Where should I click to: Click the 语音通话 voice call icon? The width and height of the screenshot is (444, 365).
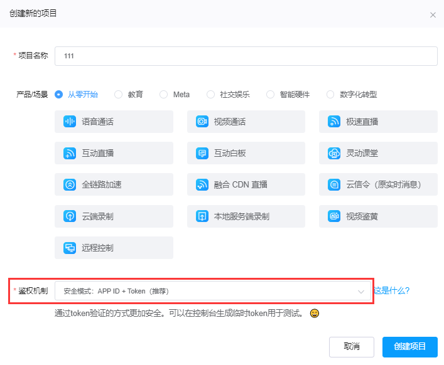70,122
